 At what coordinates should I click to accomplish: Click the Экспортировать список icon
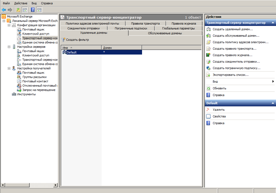coord(208,75)
